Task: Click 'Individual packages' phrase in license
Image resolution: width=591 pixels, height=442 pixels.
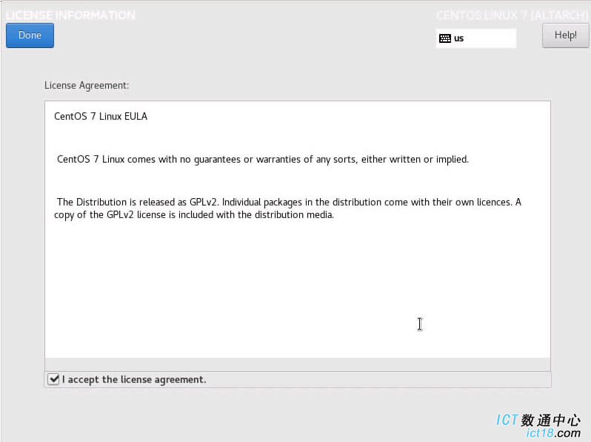Action: [x=262, y=203]
